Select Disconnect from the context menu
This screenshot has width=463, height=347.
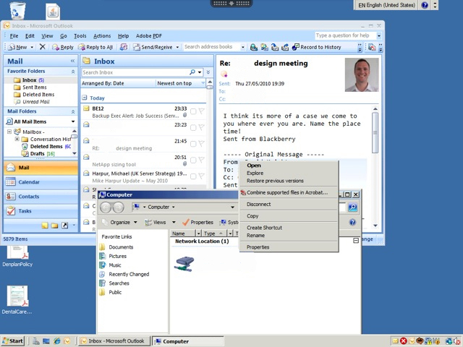coord(258,205)
